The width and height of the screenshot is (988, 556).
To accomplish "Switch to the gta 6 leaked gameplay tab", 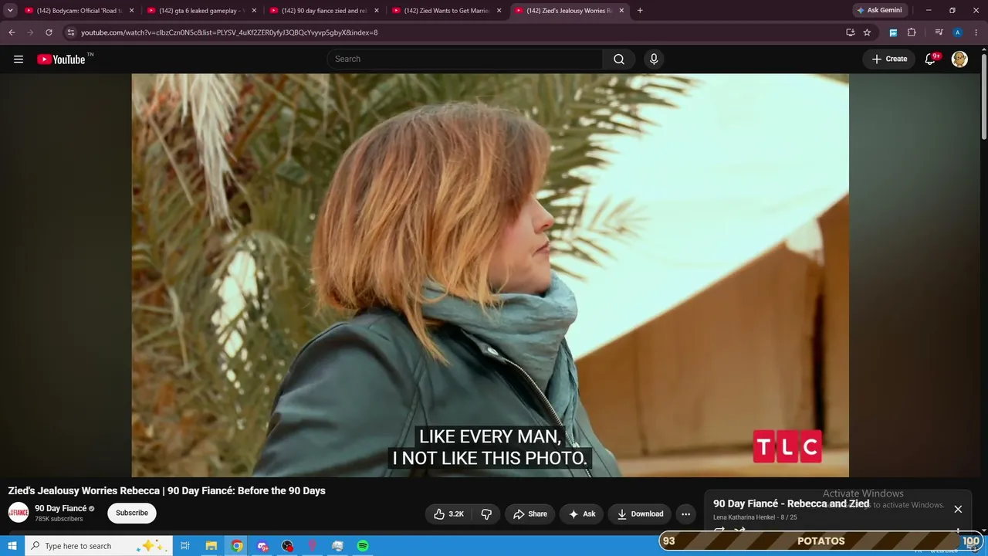I will click(202, 11).
